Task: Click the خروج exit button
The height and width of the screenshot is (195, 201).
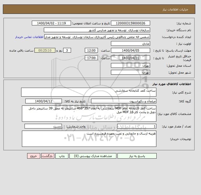Action: 34,156
